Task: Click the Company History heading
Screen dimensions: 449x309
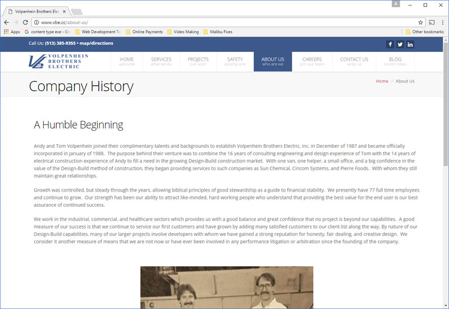Action: 81,87
